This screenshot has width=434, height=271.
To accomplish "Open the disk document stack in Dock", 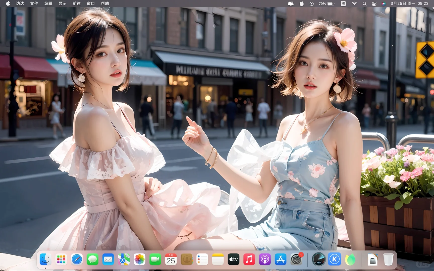I will 372,259.
